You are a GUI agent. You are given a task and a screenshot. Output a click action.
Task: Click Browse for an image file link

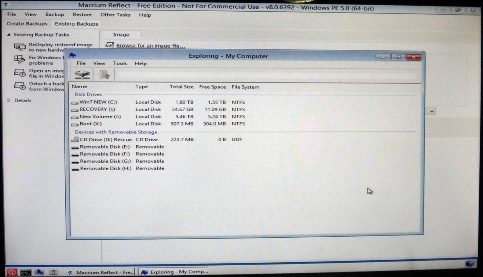[x=151, y=46]
